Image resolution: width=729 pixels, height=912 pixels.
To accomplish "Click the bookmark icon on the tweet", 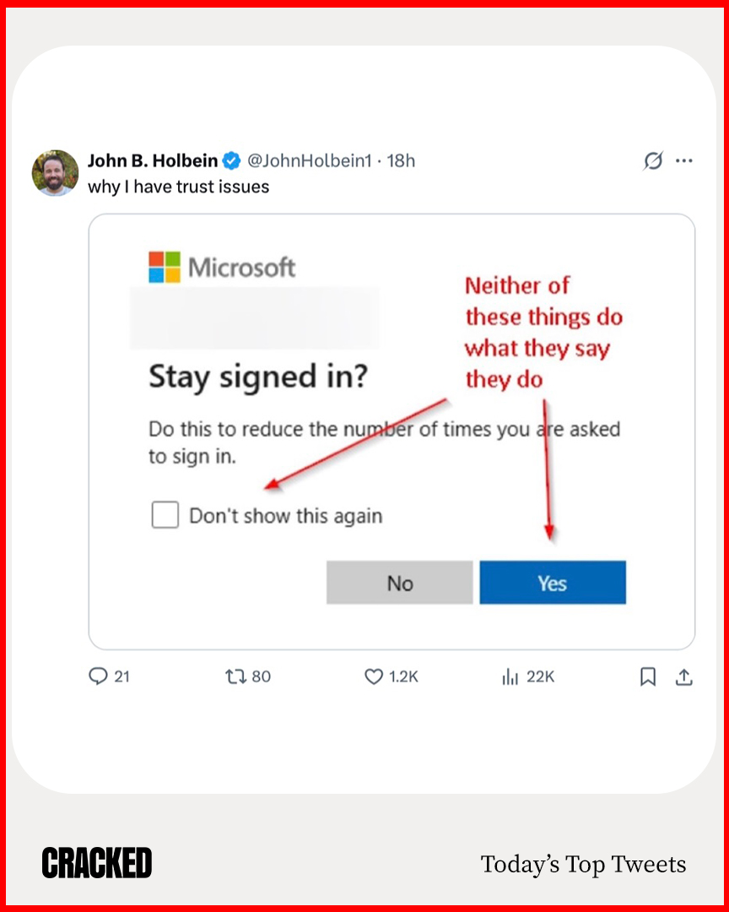I will click(648, 676).
